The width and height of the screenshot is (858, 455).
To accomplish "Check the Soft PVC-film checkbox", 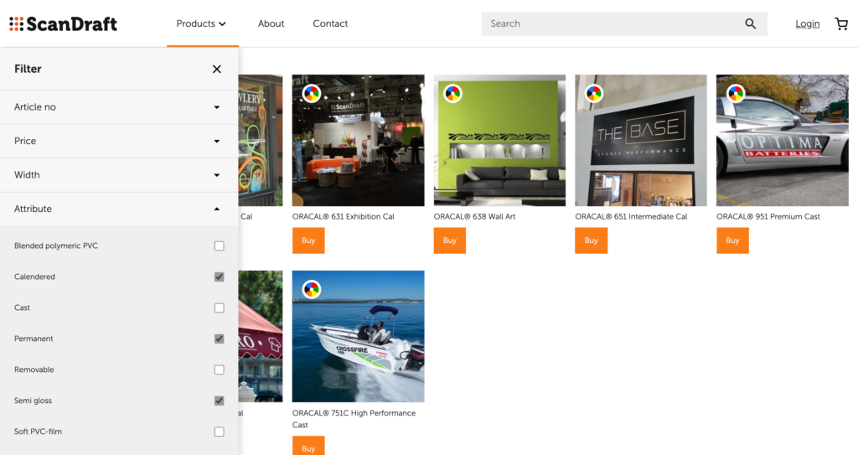I will [x=219, y=432].
